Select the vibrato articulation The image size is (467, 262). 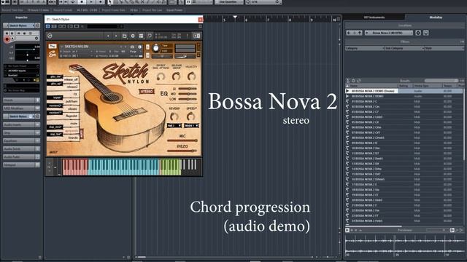72,109
